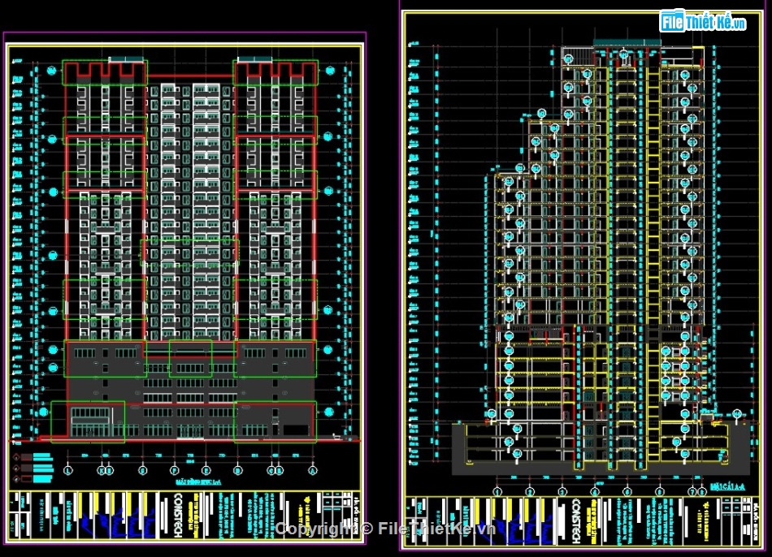Select the yellow highlighted text column in title block

[193, 516]
